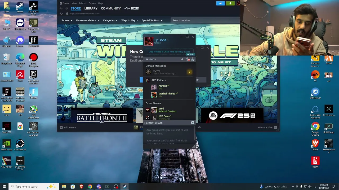Open the ~Y~ IR2ID profile tab
339x190 pixels.
132,8
